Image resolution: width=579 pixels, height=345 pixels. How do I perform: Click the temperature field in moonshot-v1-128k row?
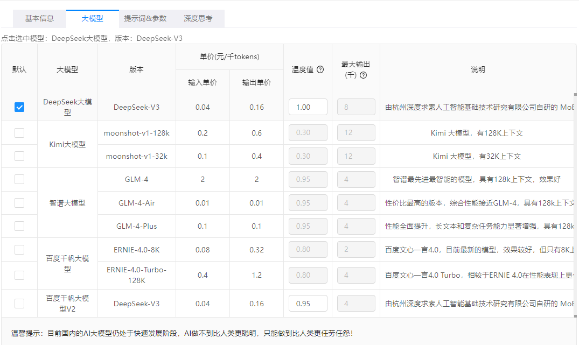pos(308,133)
